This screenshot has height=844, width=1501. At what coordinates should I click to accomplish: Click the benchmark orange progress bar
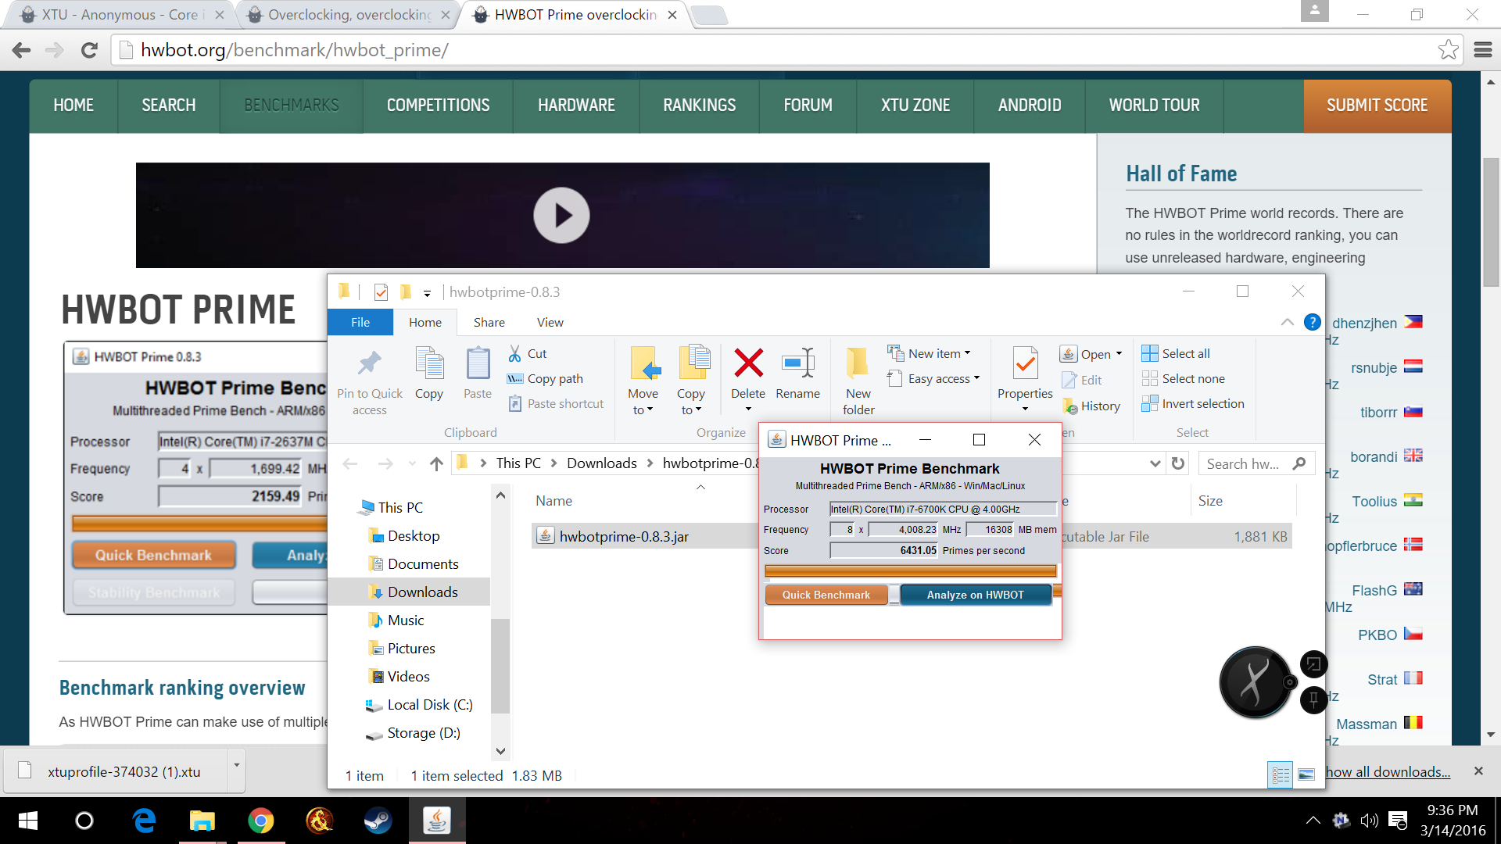[x=911, y=571]
